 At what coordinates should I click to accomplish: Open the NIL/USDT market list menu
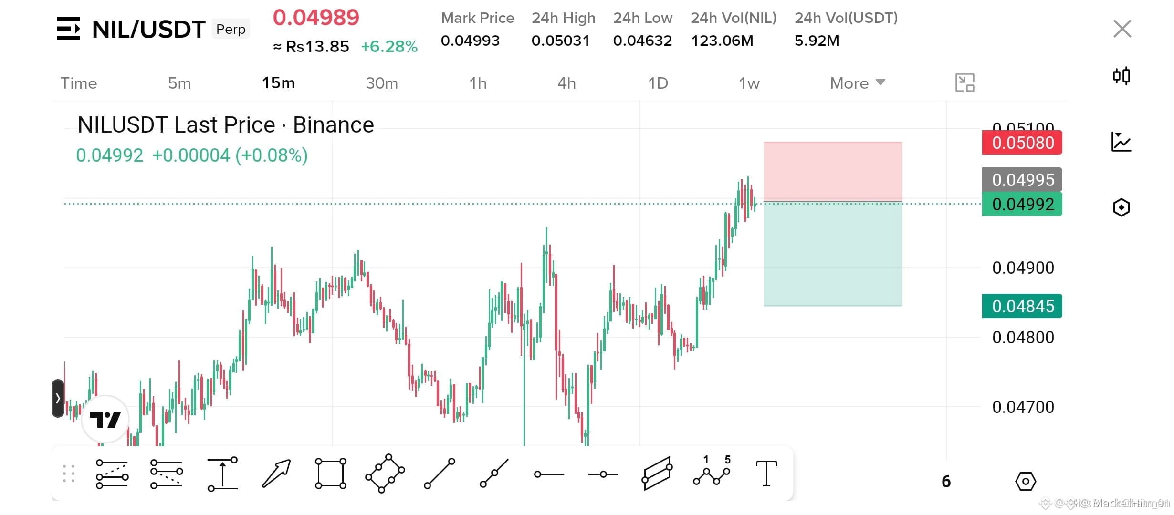pyautogui.click(x=68, y=29)
